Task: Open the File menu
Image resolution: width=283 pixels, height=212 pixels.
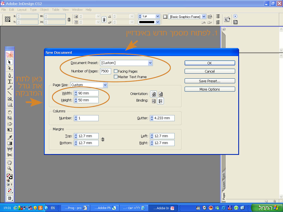Action: [x=4, y=10]
